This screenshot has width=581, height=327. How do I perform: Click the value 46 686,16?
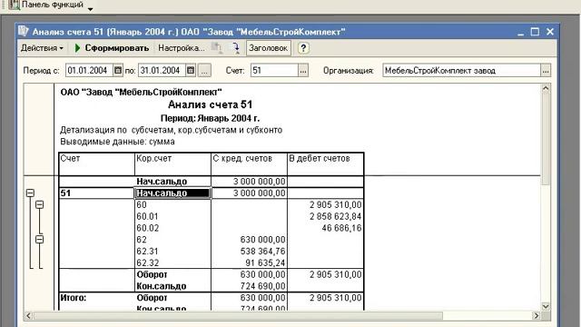pyautogui.click(x=341, y=228)
